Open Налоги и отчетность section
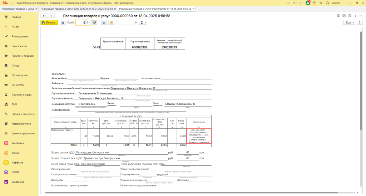 19,114
